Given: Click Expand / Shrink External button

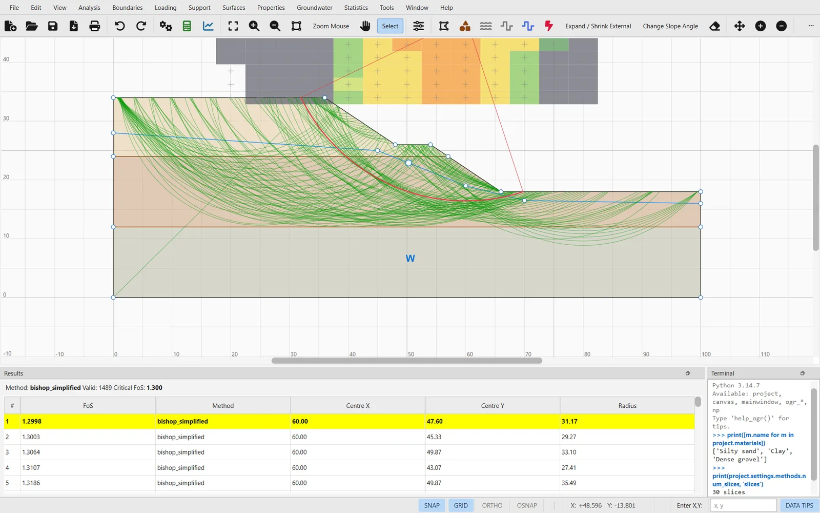Looking at the screenshot, I should click(598, 26).
